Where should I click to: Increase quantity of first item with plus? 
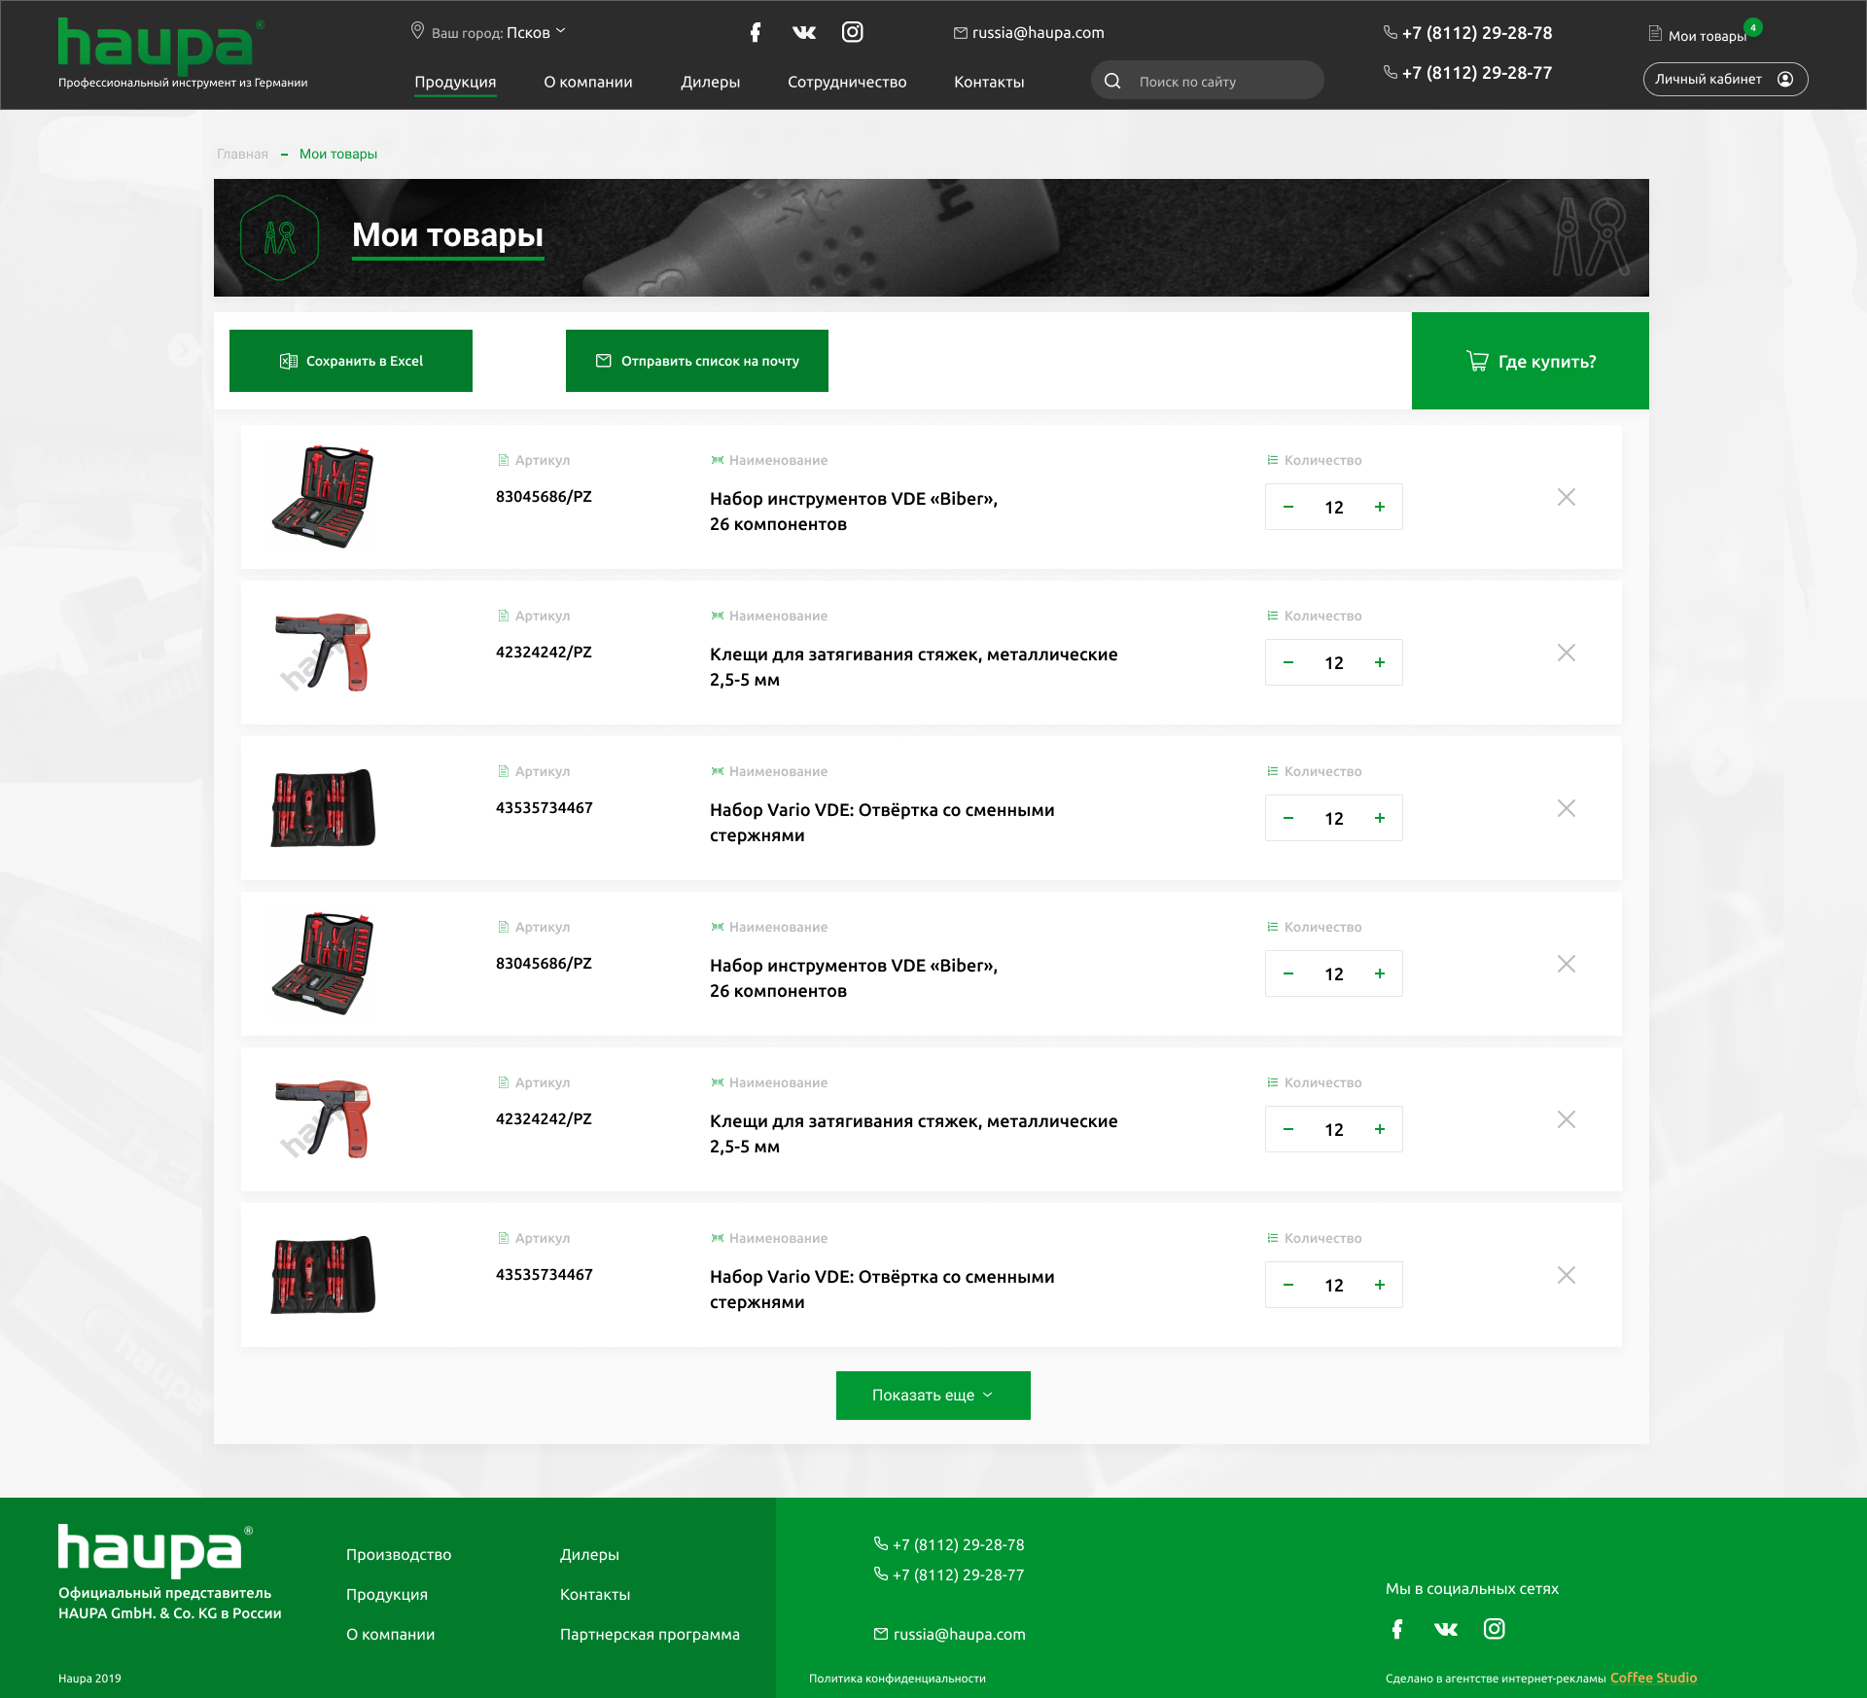[1379, 507]
